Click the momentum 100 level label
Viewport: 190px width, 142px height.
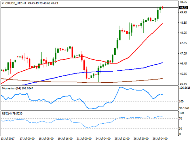click(x=181, y=101)
